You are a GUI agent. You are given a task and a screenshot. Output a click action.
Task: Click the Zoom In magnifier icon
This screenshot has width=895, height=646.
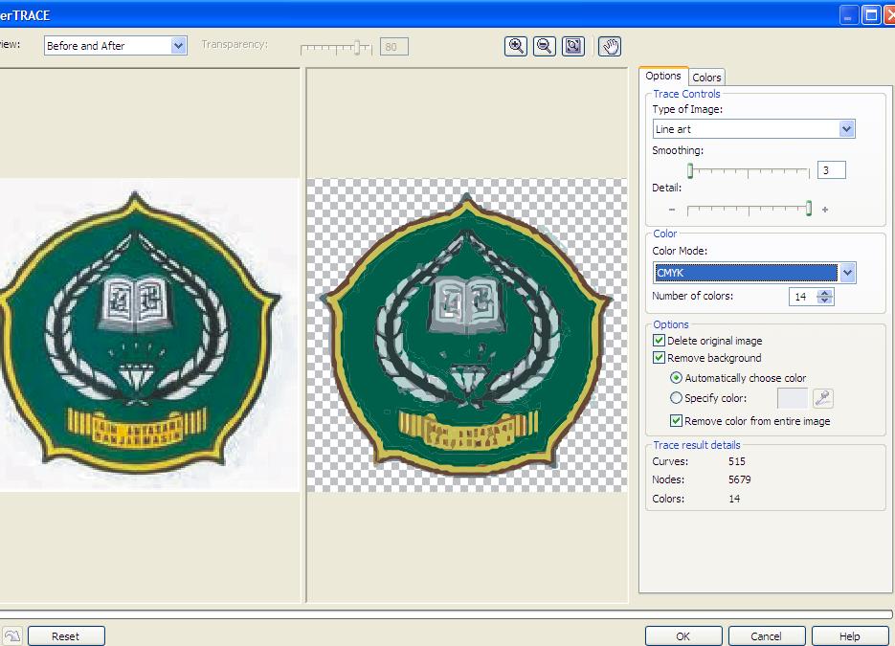pyautogui.click(x=515, y=46)
